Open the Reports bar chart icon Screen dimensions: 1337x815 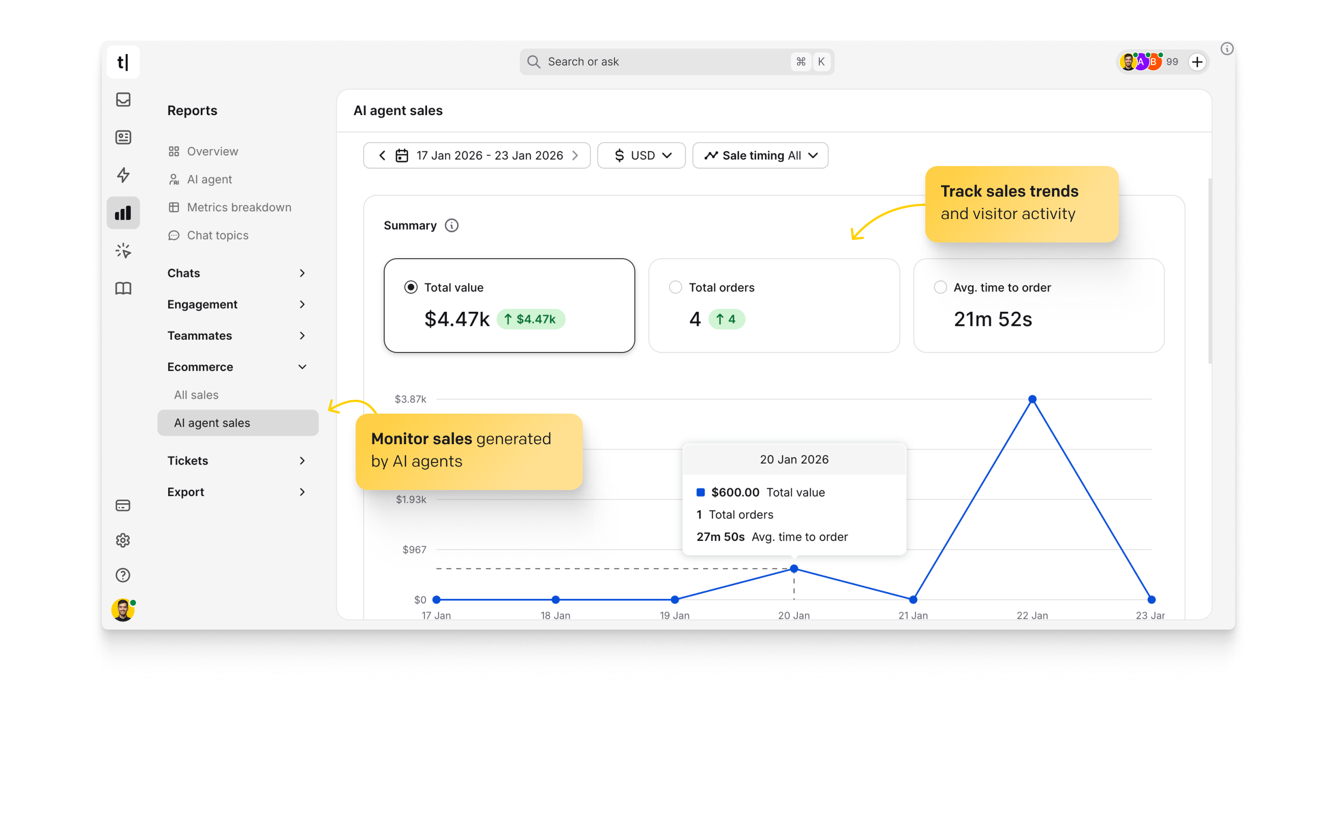tap(123, 213)
